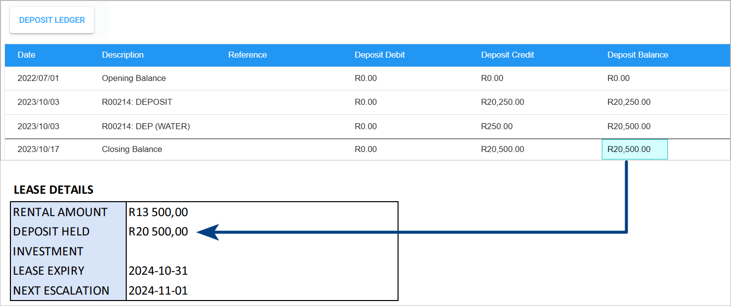Image resolution: width=731 pixels, height=306 pixels.
Task: Select the Description column header
Action: pyautogui.click(x=123, y=55)
